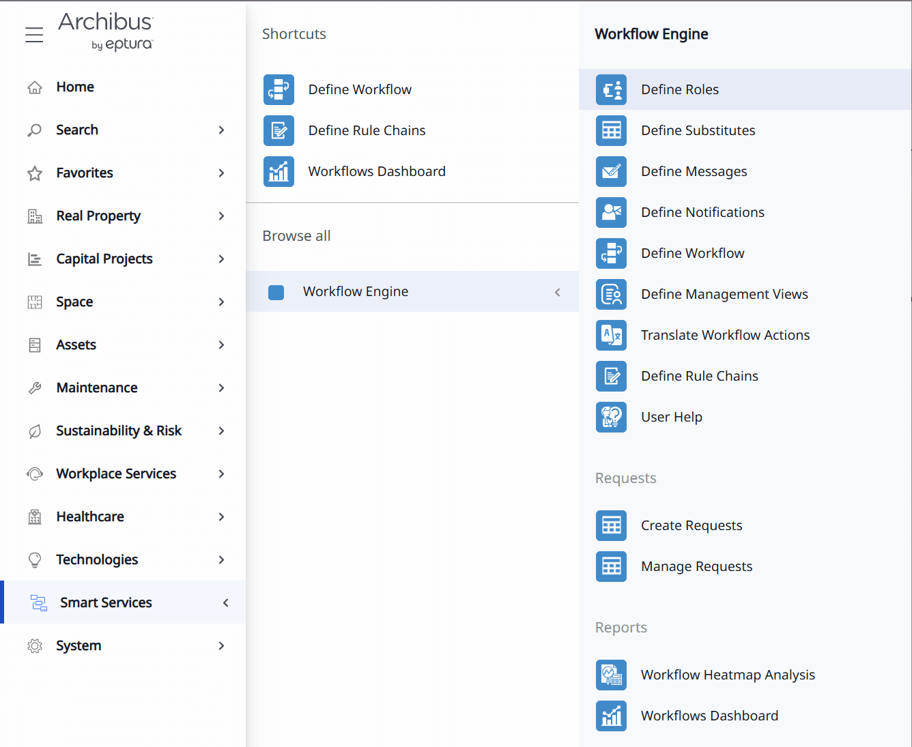Image resolution: width=912 pixels, height=747 pixels.
Task: Click the Define Substitutes table icon
Action: pyautogui.click(x=611, y=130)
